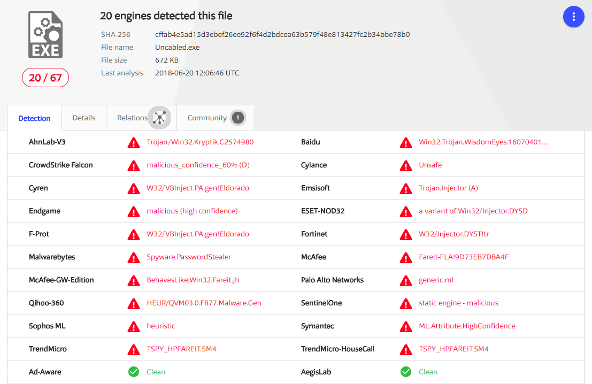Select the SHA-256 hash value
This screenshot has height=384, width=592.
point(282,34)
